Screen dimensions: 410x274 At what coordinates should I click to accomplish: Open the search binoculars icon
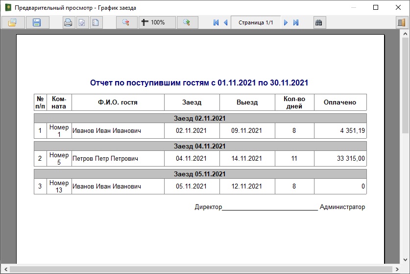click(x=318, y=22)
